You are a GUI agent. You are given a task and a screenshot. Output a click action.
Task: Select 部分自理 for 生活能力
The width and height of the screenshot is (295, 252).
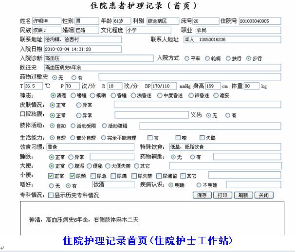[x=73, y=138]
